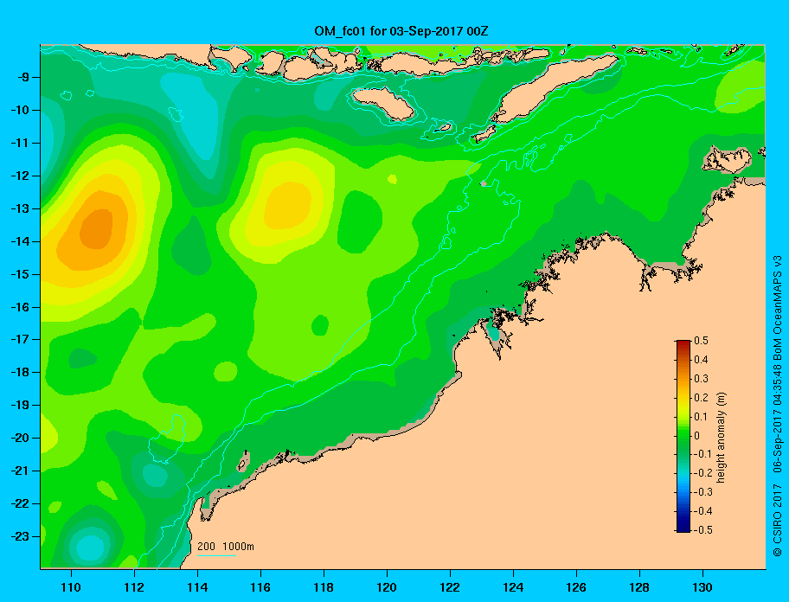Select the 0.3 colorbar tick label
This screenshot has height=602, width=789.
tap(701, 379)
